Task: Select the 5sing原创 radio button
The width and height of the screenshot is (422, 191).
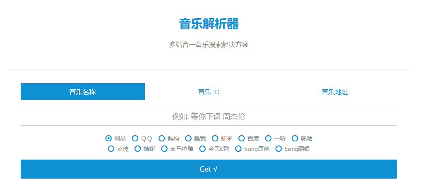Action: [238, 149]
